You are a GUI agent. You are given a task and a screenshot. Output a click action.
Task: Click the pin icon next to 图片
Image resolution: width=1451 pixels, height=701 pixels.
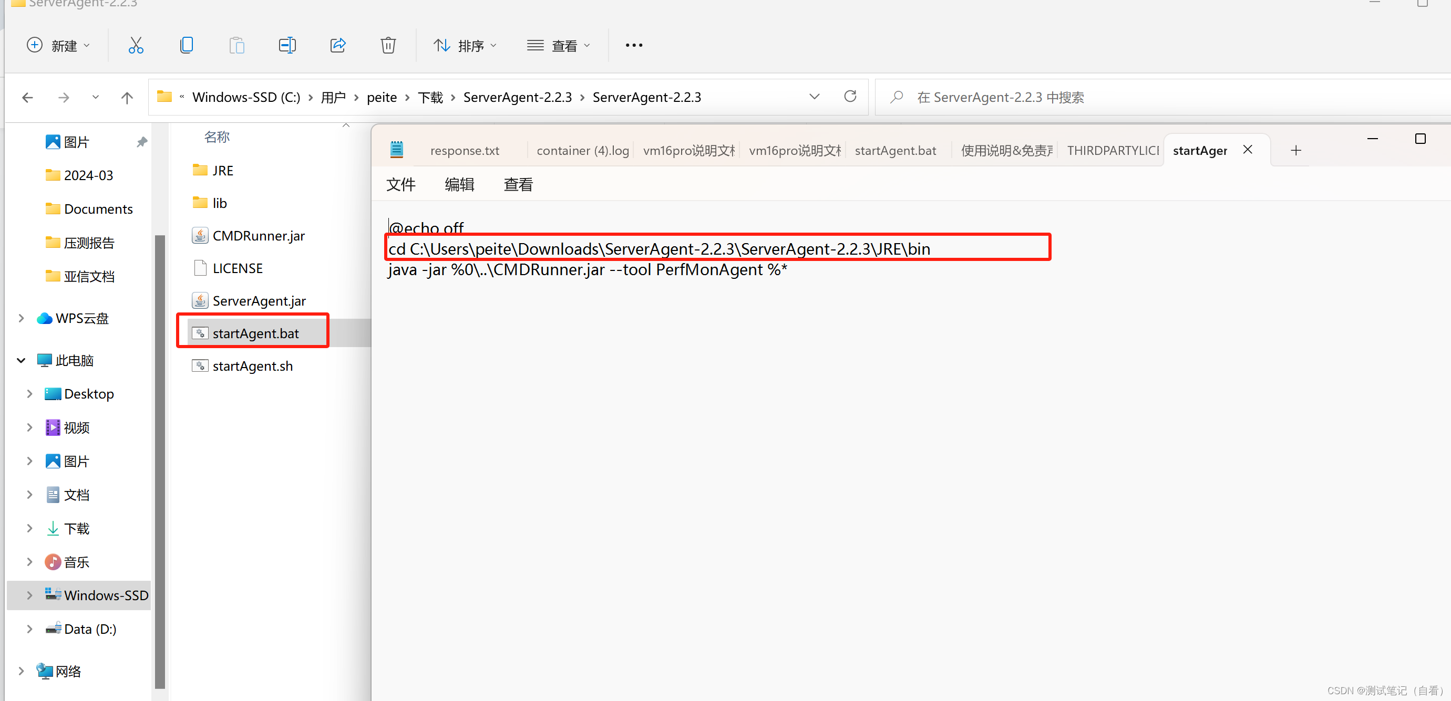coord(142,142)
